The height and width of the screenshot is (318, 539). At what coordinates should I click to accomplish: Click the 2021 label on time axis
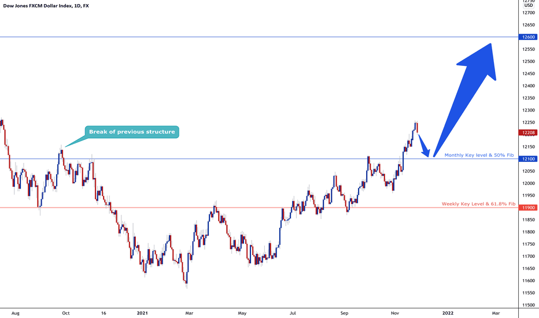pos(142,313)
